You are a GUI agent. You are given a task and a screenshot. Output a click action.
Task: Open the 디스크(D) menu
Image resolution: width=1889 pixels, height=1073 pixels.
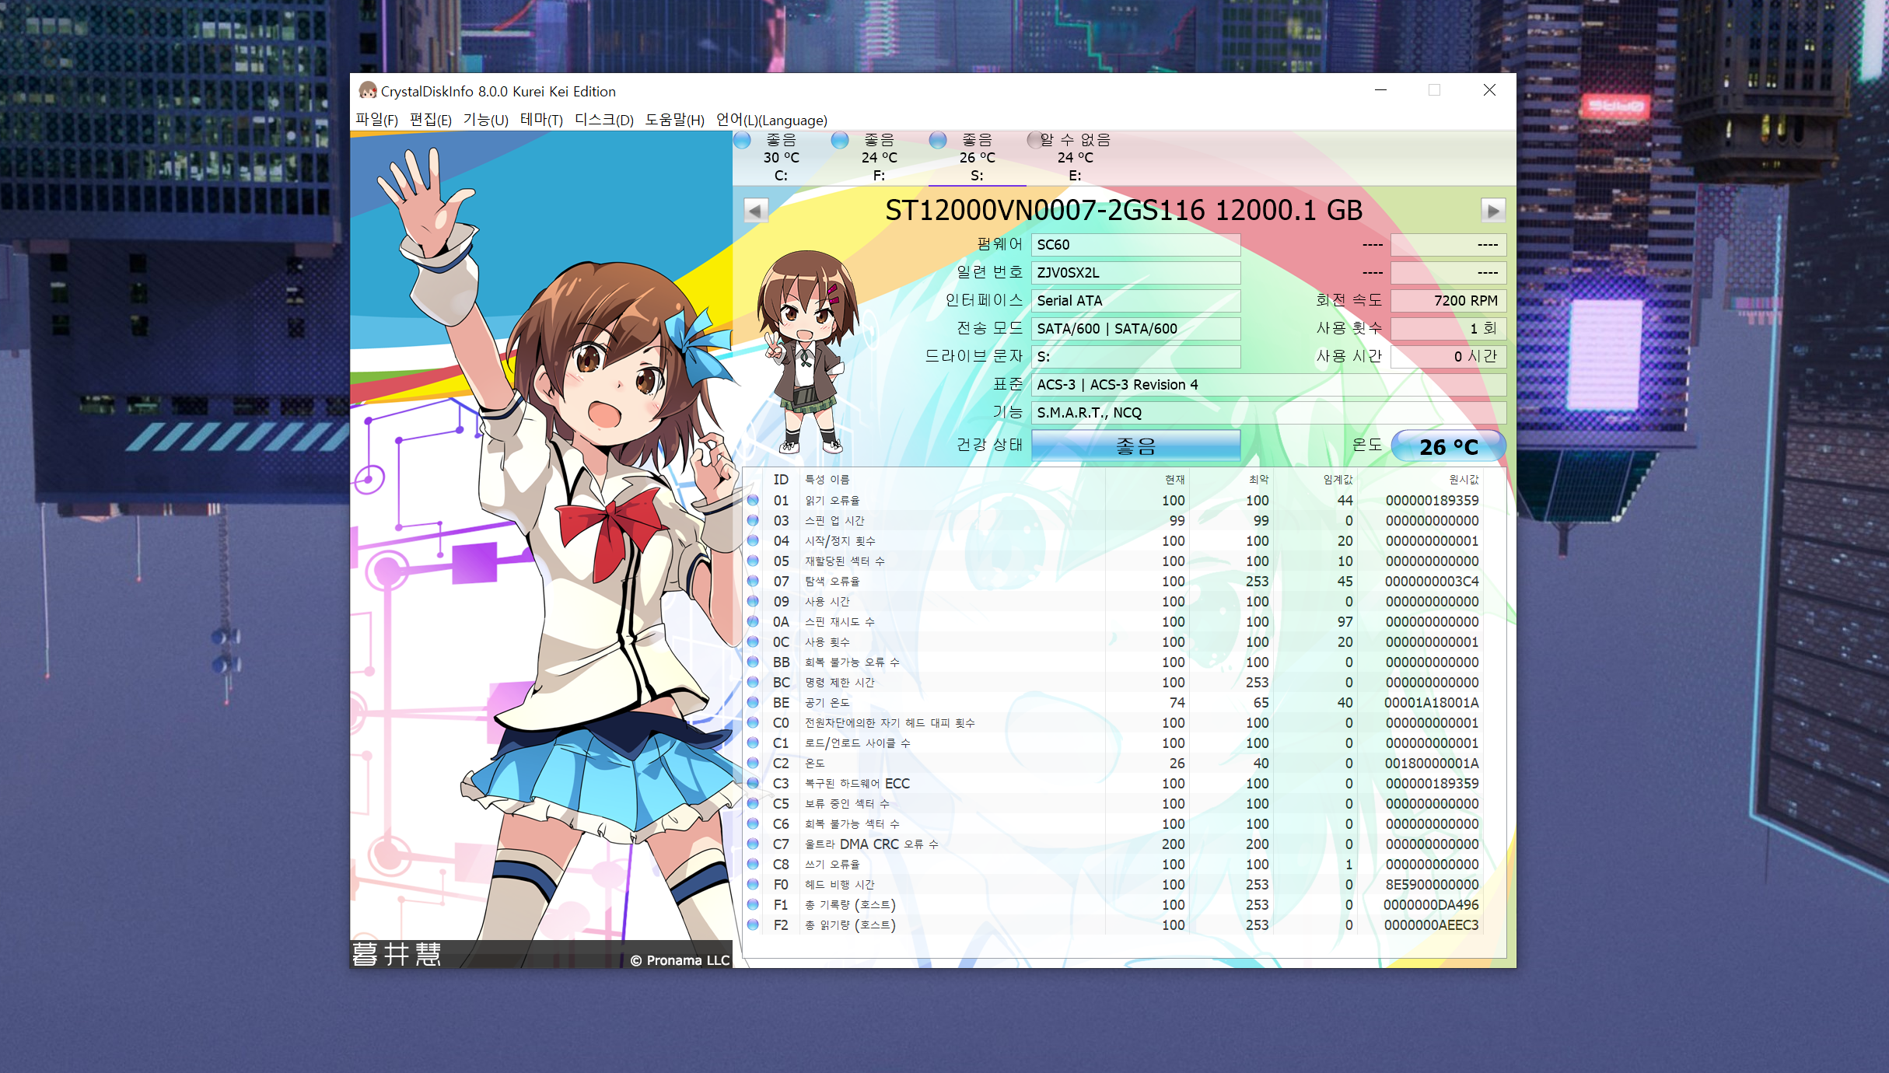604,121
